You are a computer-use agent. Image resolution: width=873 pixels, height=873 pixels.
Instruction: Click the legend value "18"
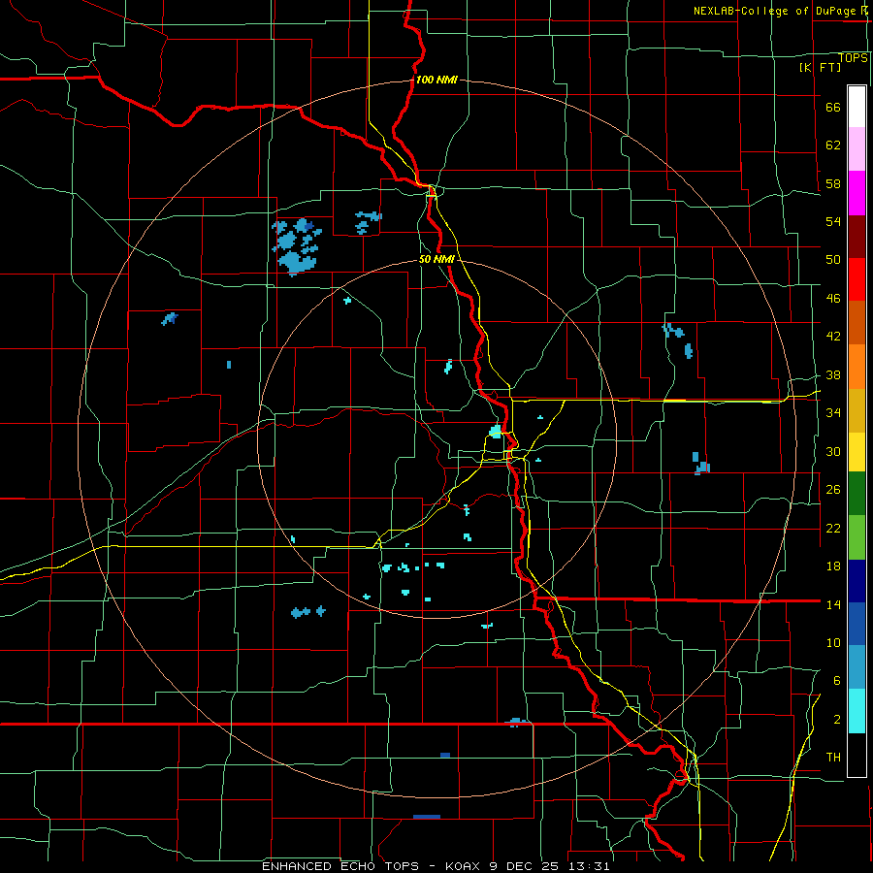pyautogui.click(x=833, y=566)
